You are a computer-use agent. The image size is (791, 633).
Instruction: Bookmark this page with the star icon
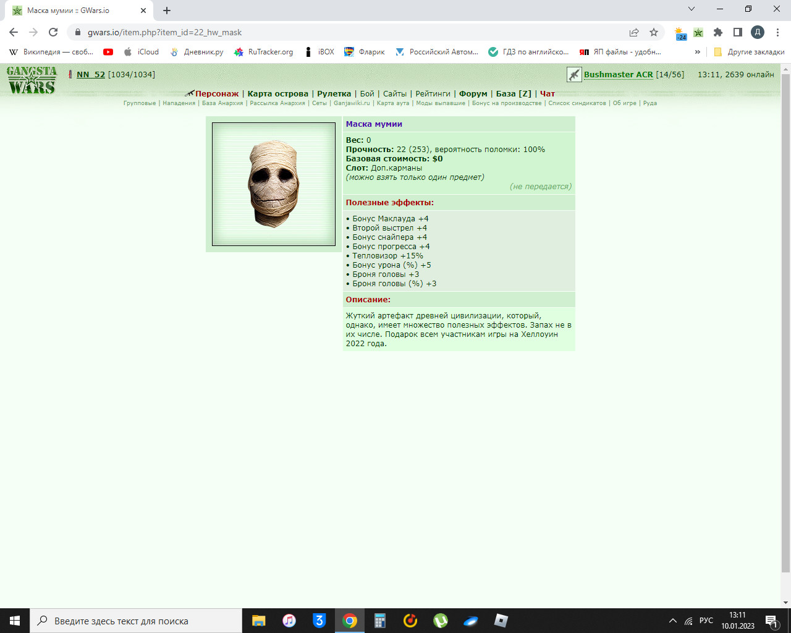pyautogui.click(x=654, y=32)
